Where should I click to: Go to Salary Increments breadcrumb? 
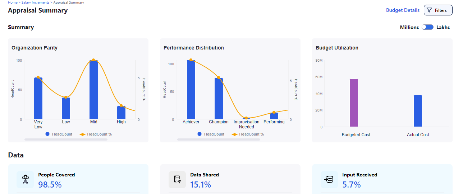click(36, 3)
